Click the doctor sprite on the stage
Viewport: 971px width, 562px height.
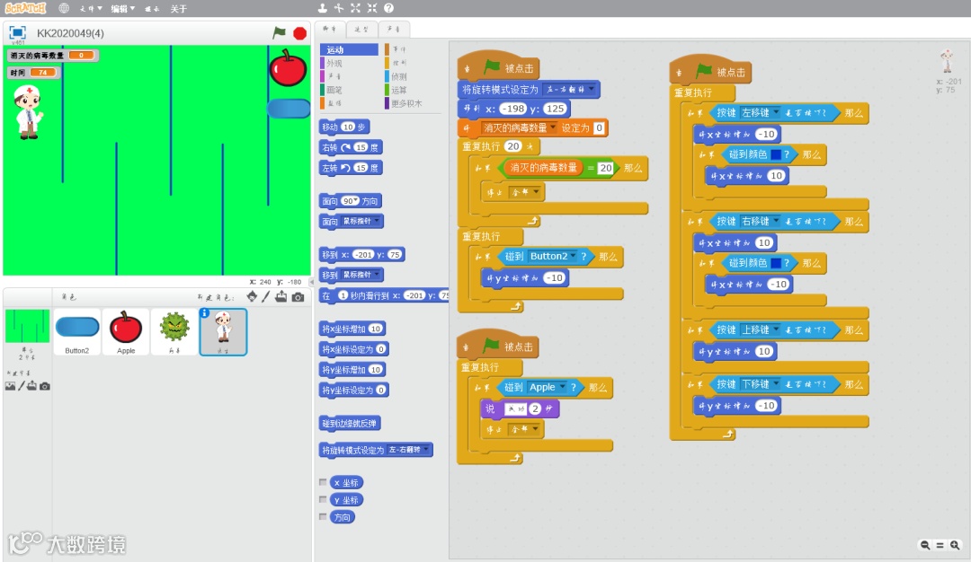click(x=28, y=112)
